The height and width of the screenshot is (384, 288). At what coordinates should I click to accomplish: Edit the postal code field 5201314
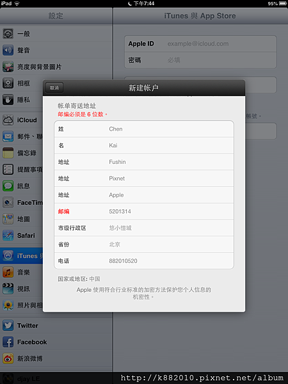(144, 211)
